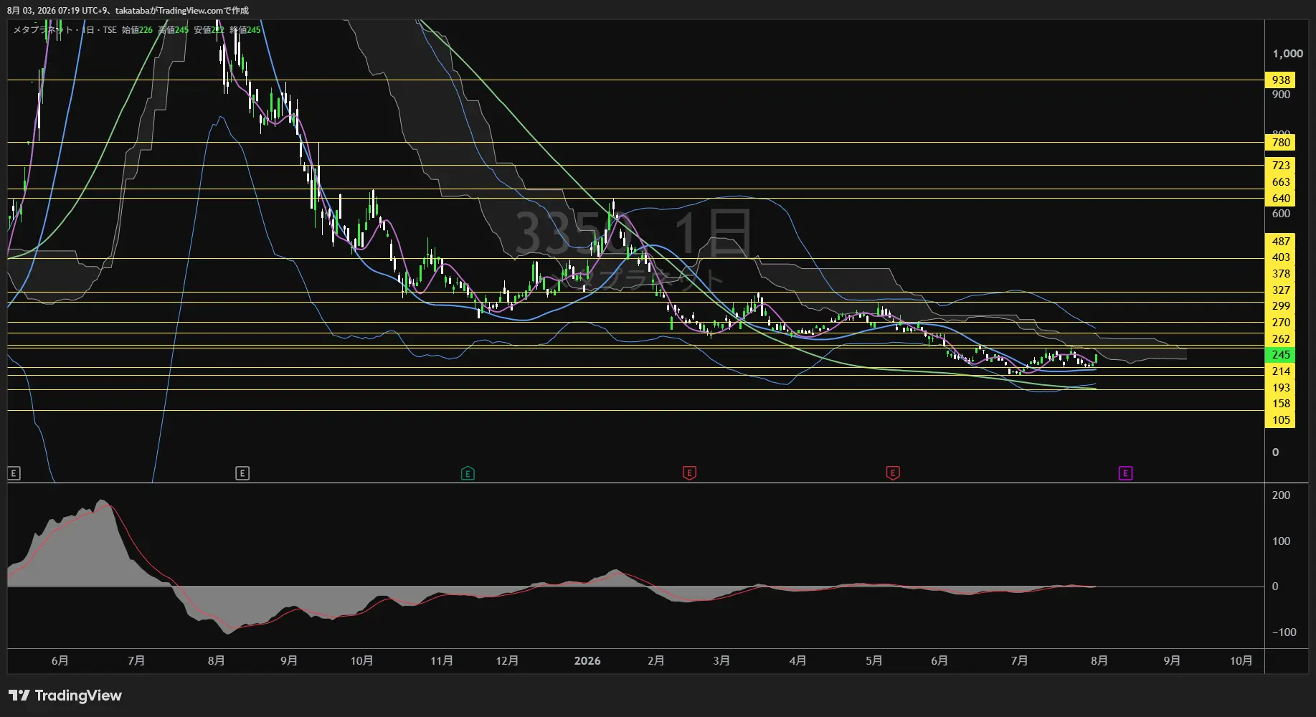Select the yellow 158 price level label
Screen dimensions: 1316x717
[x=1280, y=404]
